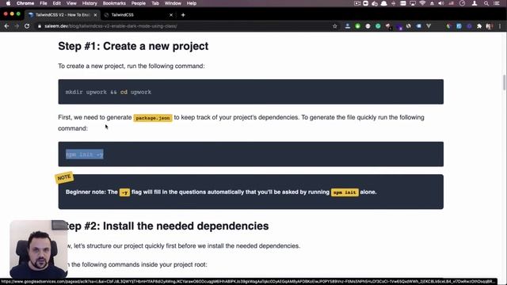
Task: Bookmark this page with the star
Action: [335, 26]
